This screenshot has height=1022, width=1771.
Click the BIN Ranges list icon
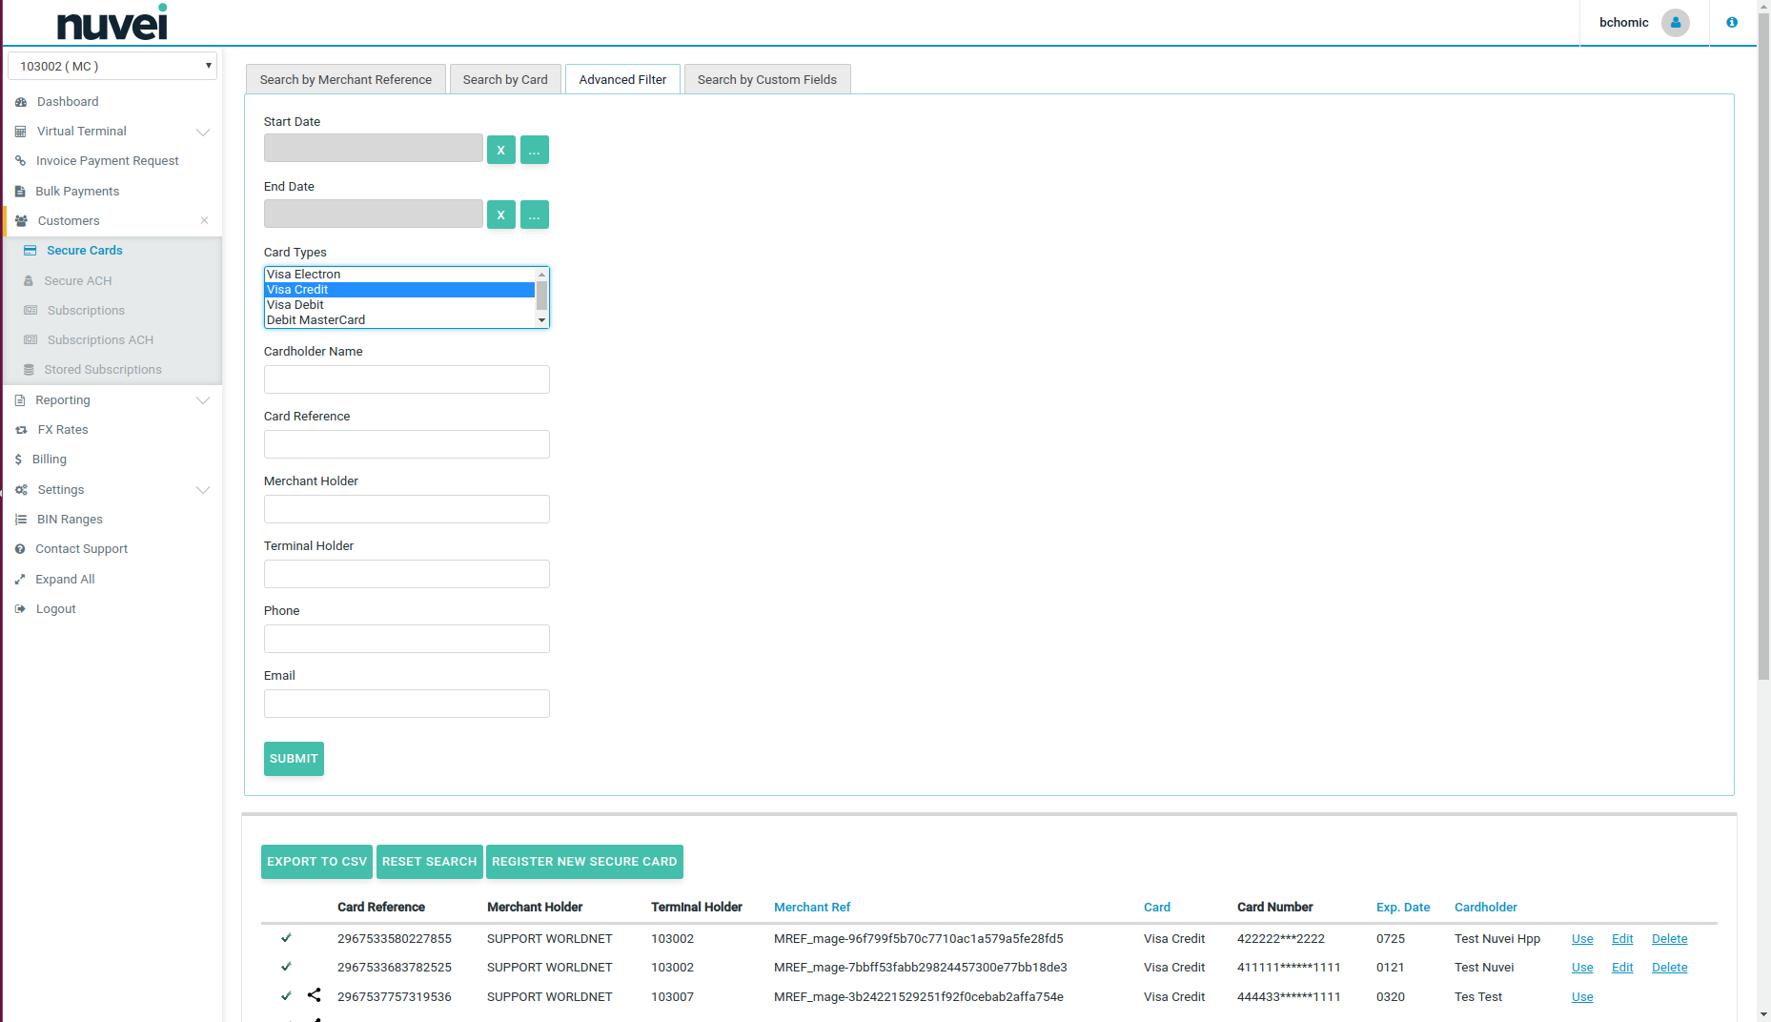coord(21,520)
